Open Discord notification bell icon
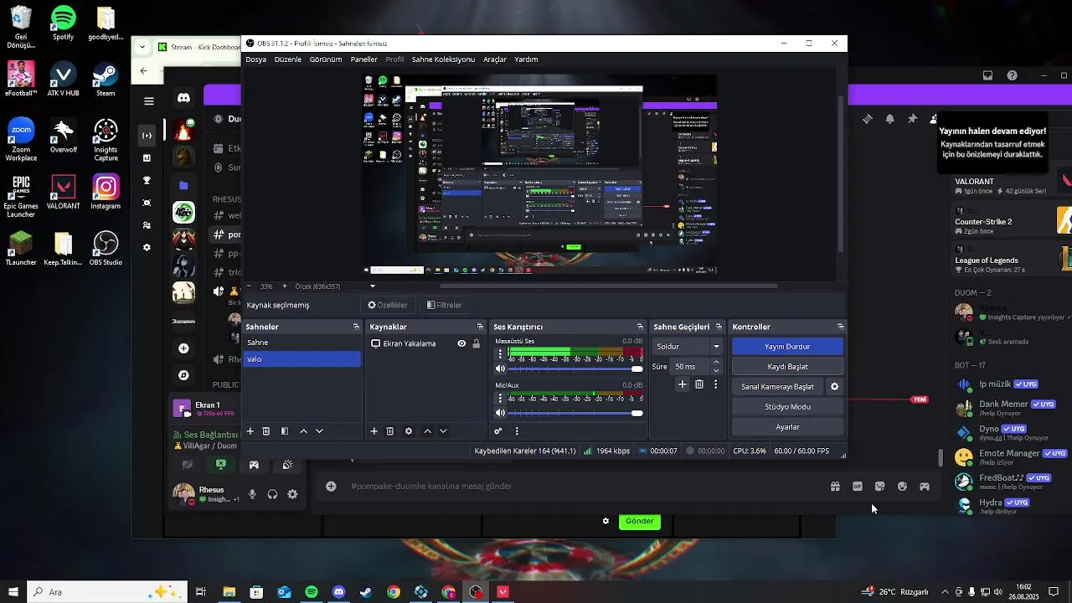 (x=889, y=119)
